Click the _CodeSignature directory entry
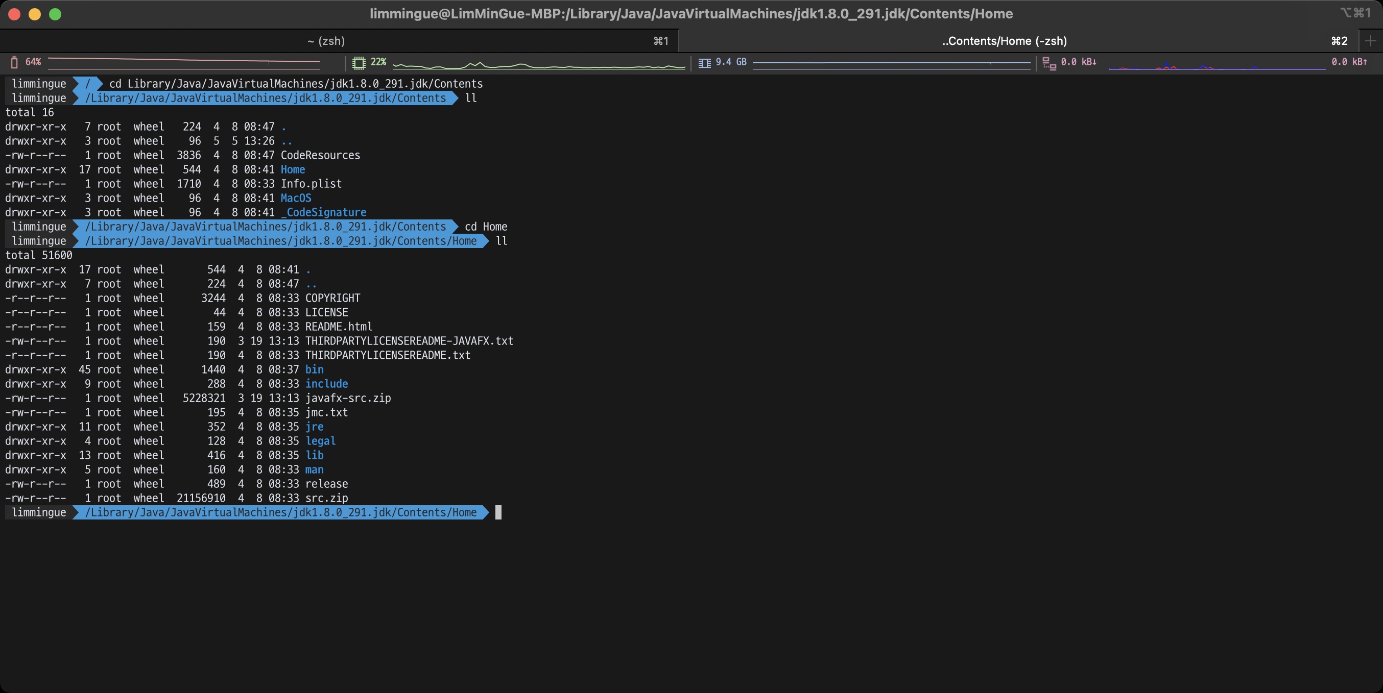This screenshot has height=693, width=1383. [x=324, y=212]
